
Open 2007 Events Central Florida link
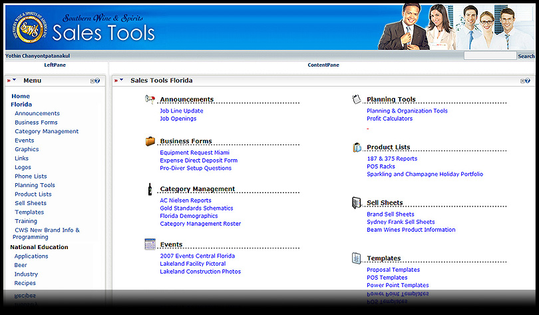198,256
